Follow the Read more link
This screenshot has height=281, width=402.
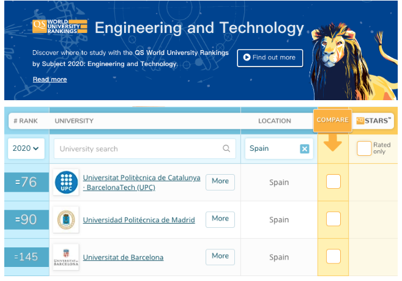coord(50,79)
